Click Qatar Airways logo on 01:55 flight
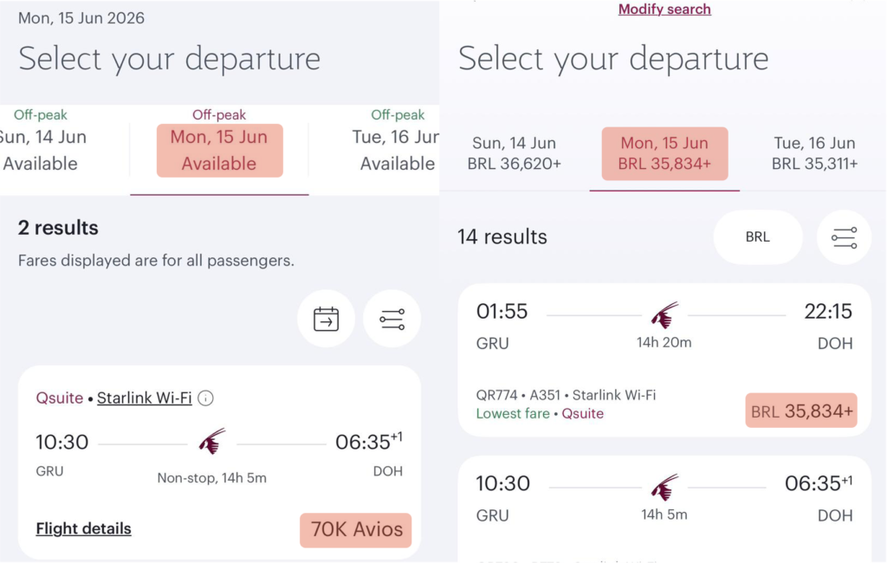Image resolution: width=887 pixels, height=563 pixels. pyautogui.click(x=664, y=315)
